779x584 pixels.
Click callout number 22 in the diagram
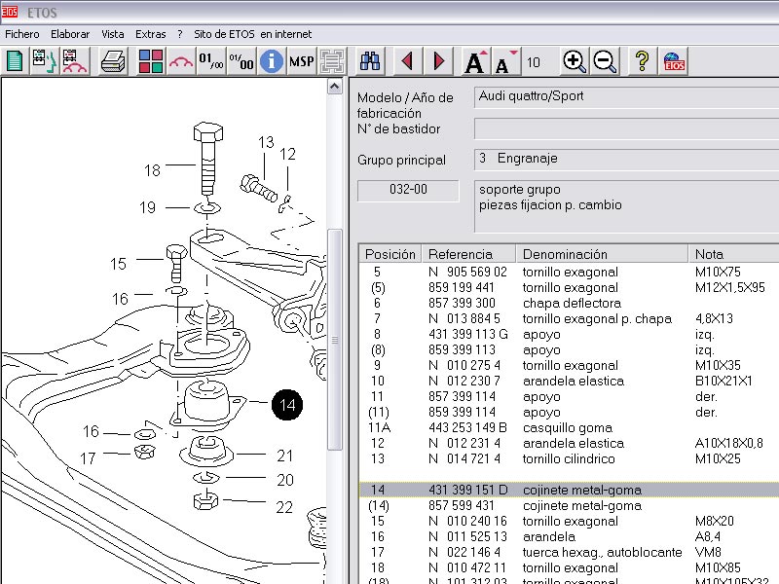pyautogui.click(x=284, y=507)
